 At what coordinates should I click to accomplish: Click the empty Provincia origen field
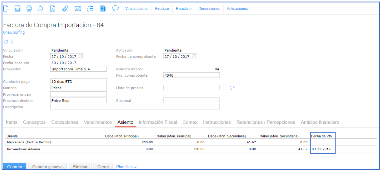78,94
